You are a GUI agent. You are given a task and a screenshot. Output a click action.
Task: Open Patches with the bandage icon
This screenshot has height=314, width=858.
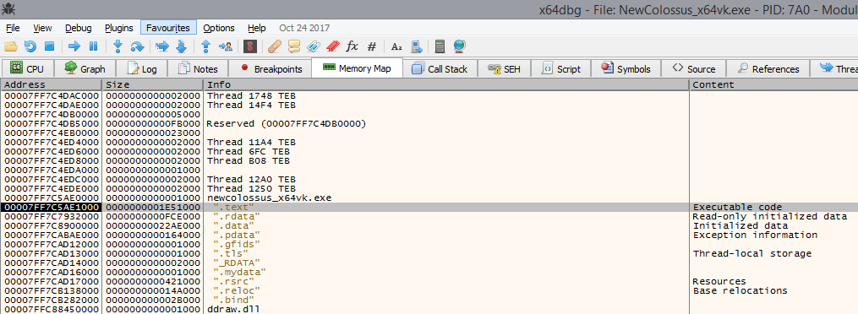275,46
